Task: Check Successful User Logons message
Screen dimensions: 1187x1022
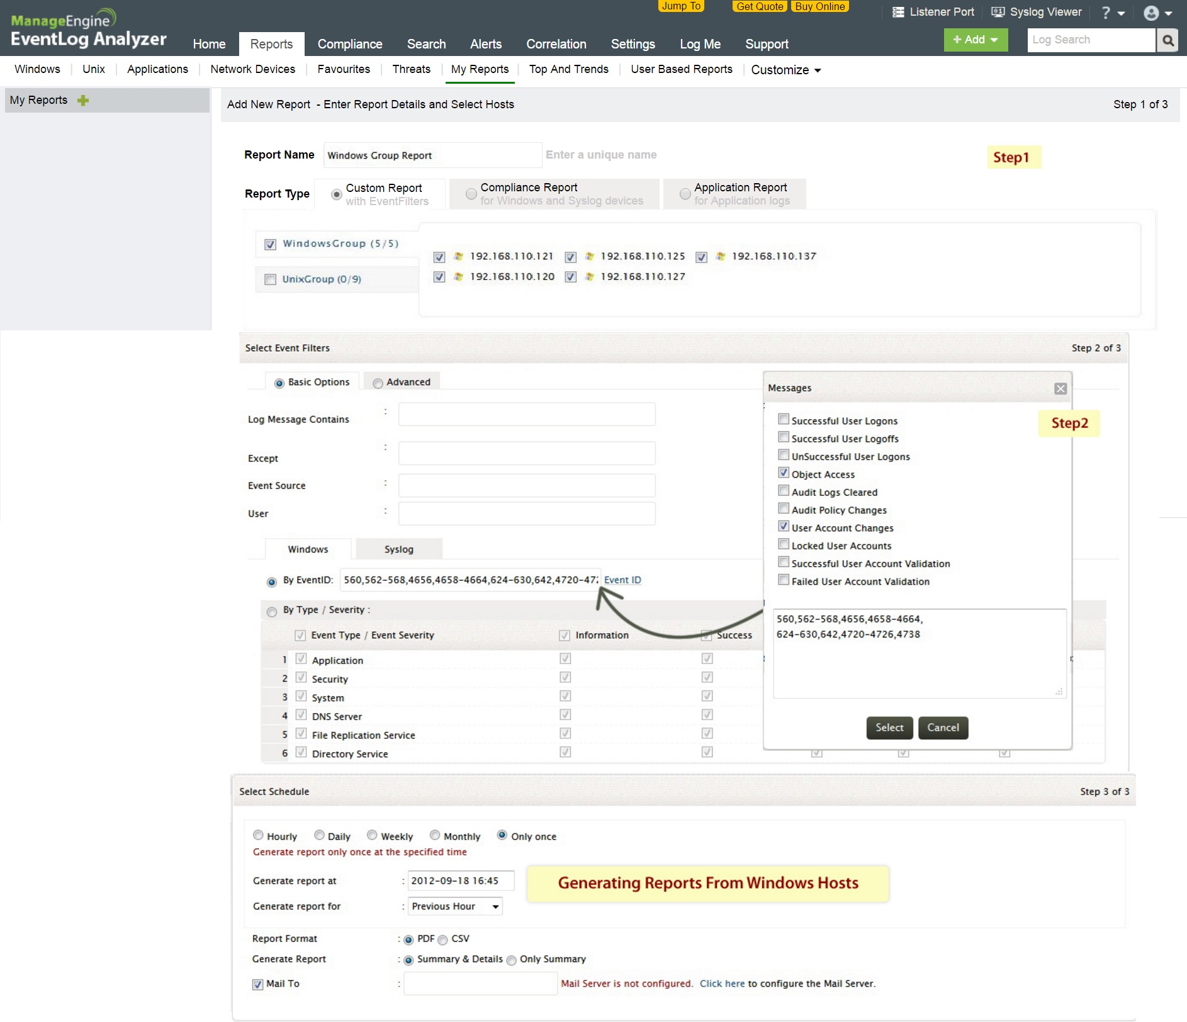Action: coord(784,419)
